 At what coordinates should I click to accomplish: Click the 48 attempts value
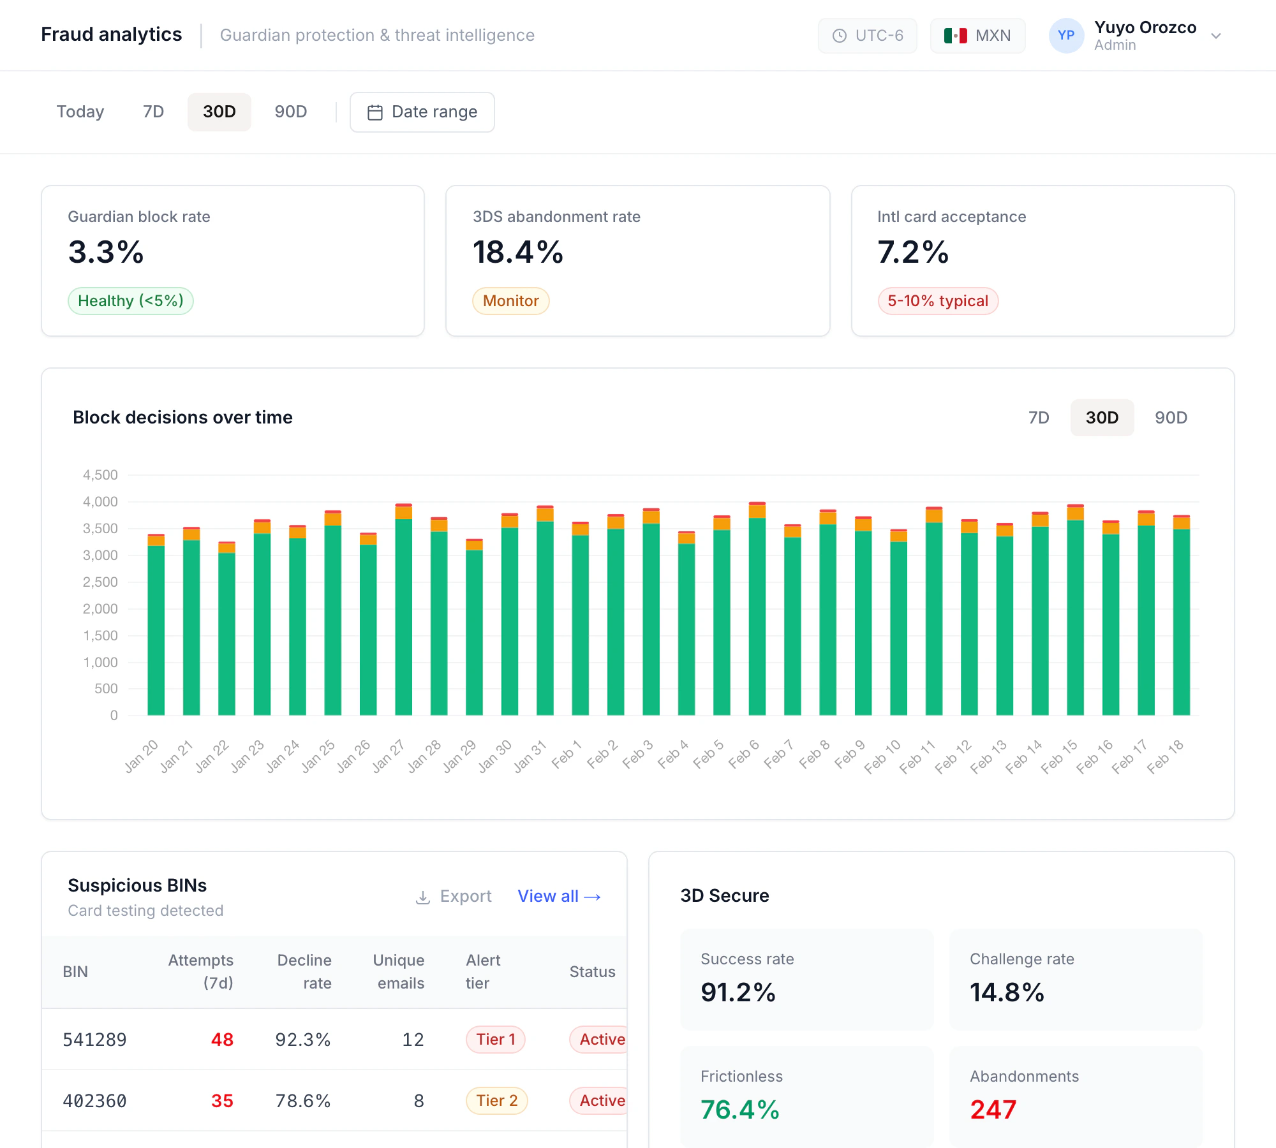pos(222,1040)
